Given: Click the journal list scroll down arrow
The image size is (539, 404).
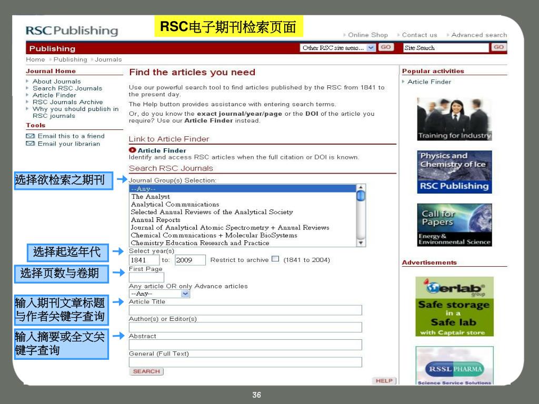Looking at the screenshot, I should 361,243.
